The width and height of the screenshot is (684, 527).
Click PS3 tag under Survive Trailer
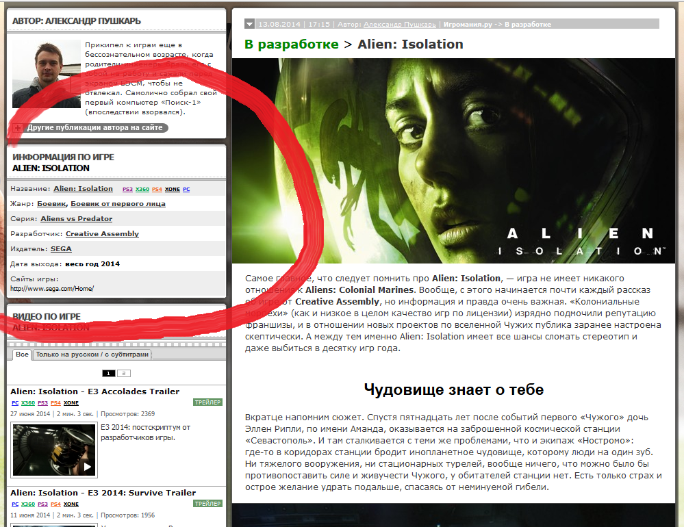42,504
